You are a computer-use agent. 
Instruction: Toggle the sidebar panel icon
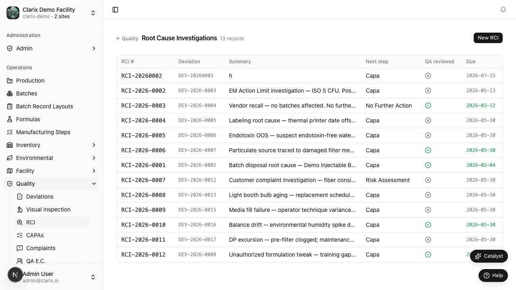(115, 10)
